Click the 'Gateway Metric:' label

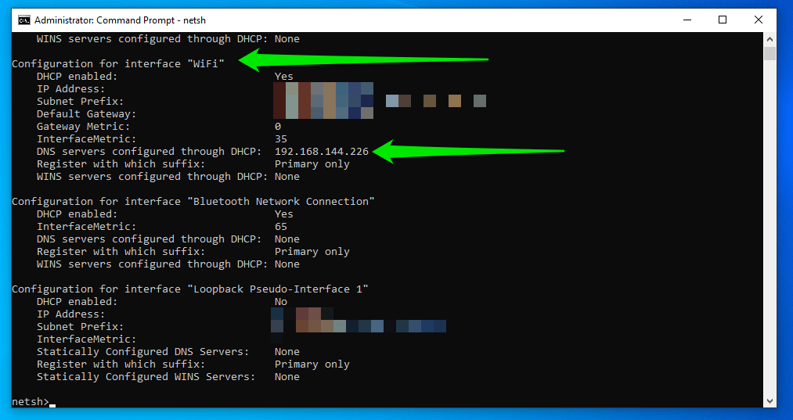[83, 127]
